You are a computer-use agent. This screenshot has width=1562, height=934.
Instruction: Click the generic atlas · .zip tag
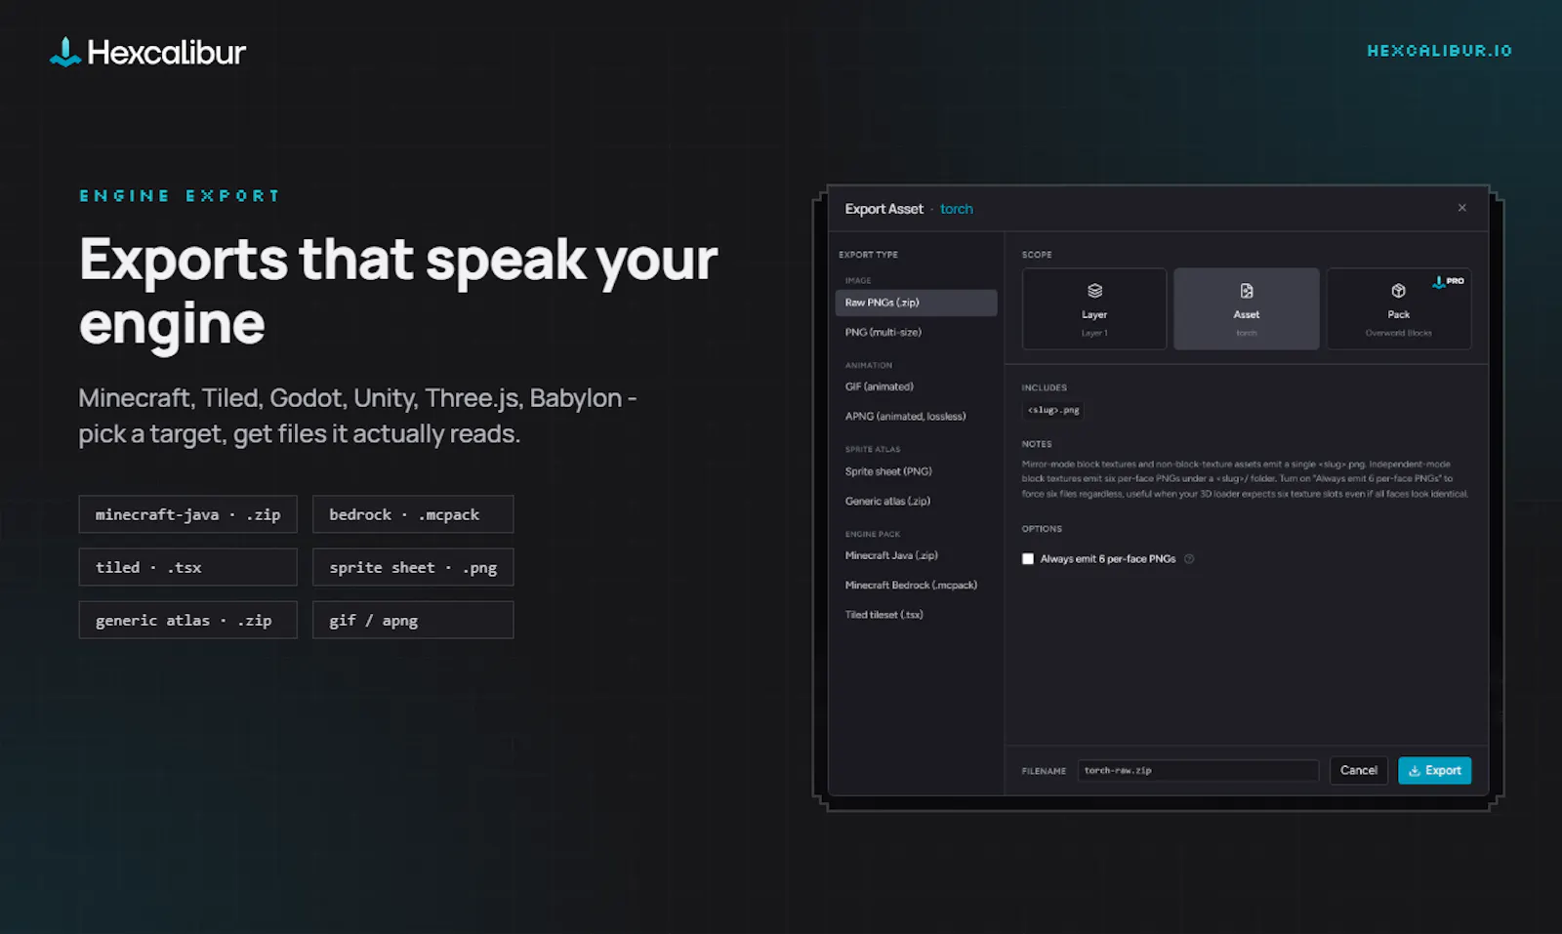point(187,620)
